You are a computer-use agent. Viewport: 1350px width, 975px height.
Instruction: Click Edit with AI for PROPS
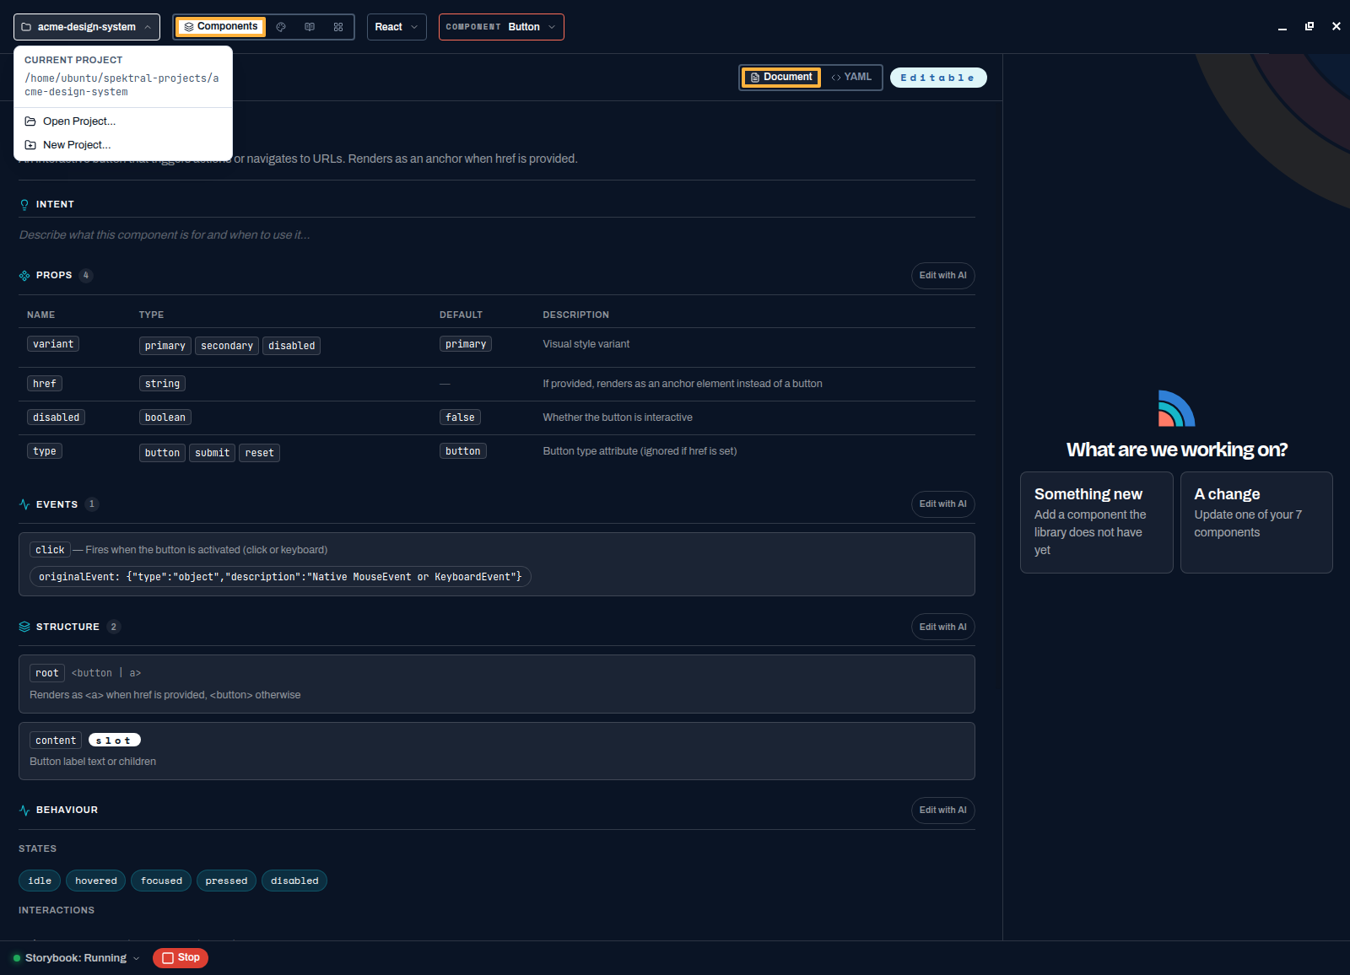[x=943, y=276]
